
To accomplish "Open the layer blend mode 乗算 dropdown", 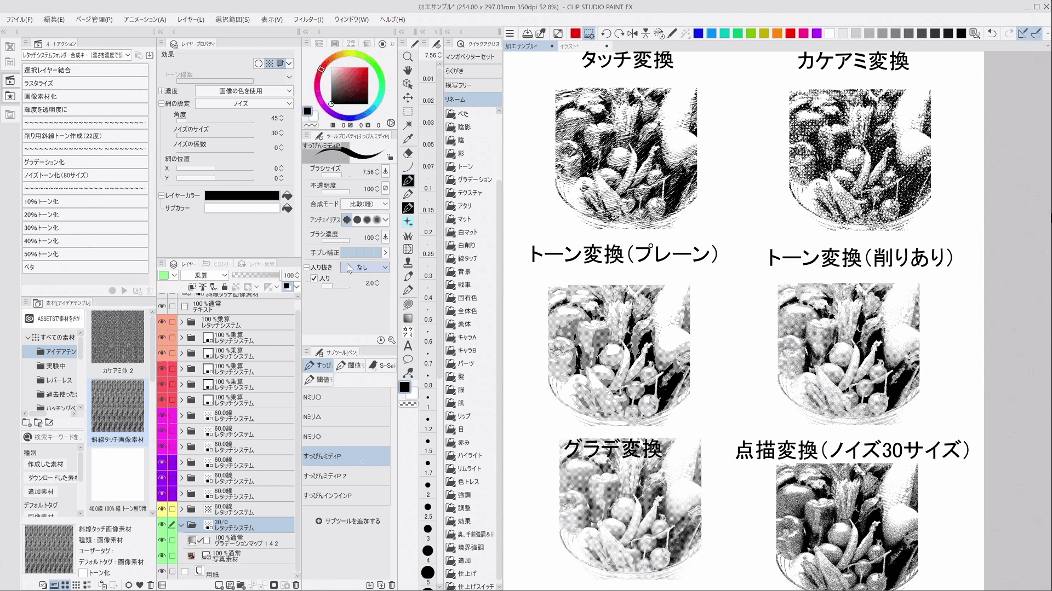I will point(204,275).
